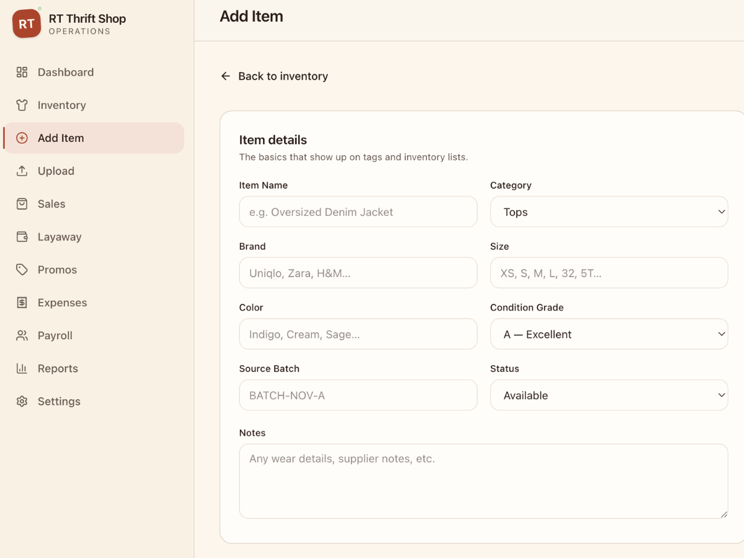Viewport: 744px width, 558px height.
Task: Click the Item Name input field
Action: coord(358,211)
